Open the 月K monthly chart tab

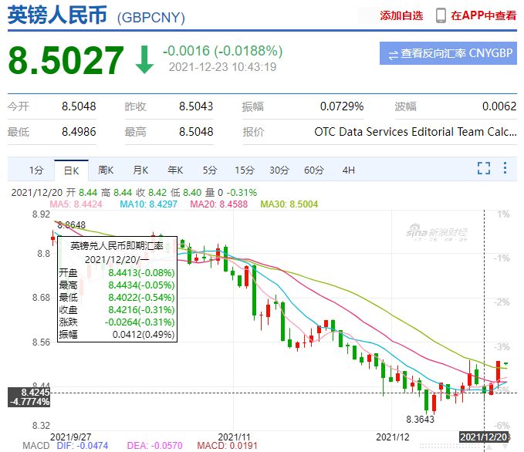[x=140, y=170]
